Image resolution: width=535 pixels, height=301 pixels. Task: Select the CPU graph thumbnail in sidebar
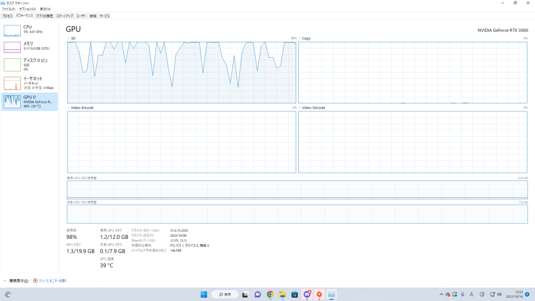(12, 30)
